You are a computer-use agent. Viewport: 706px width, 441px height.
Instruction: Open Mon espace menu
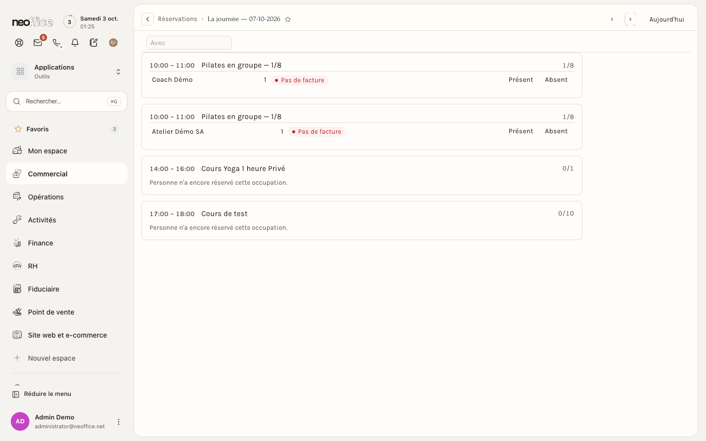pyautogui.click(x=67, y=150)
